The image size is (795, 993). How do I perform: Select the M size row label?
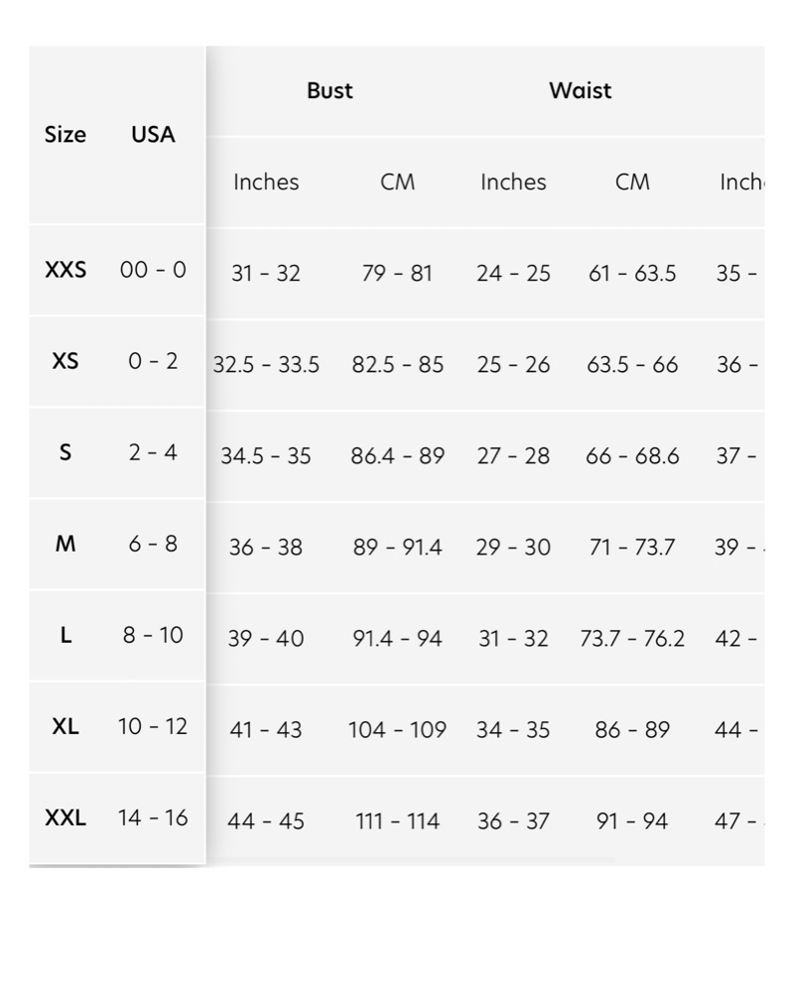(66, 544)
